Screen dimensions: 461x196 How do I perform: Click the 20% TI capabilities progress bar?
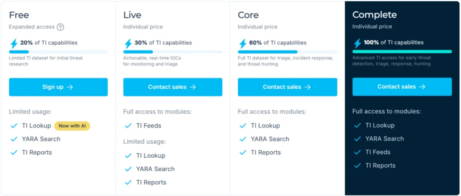(x=58, y=52)
